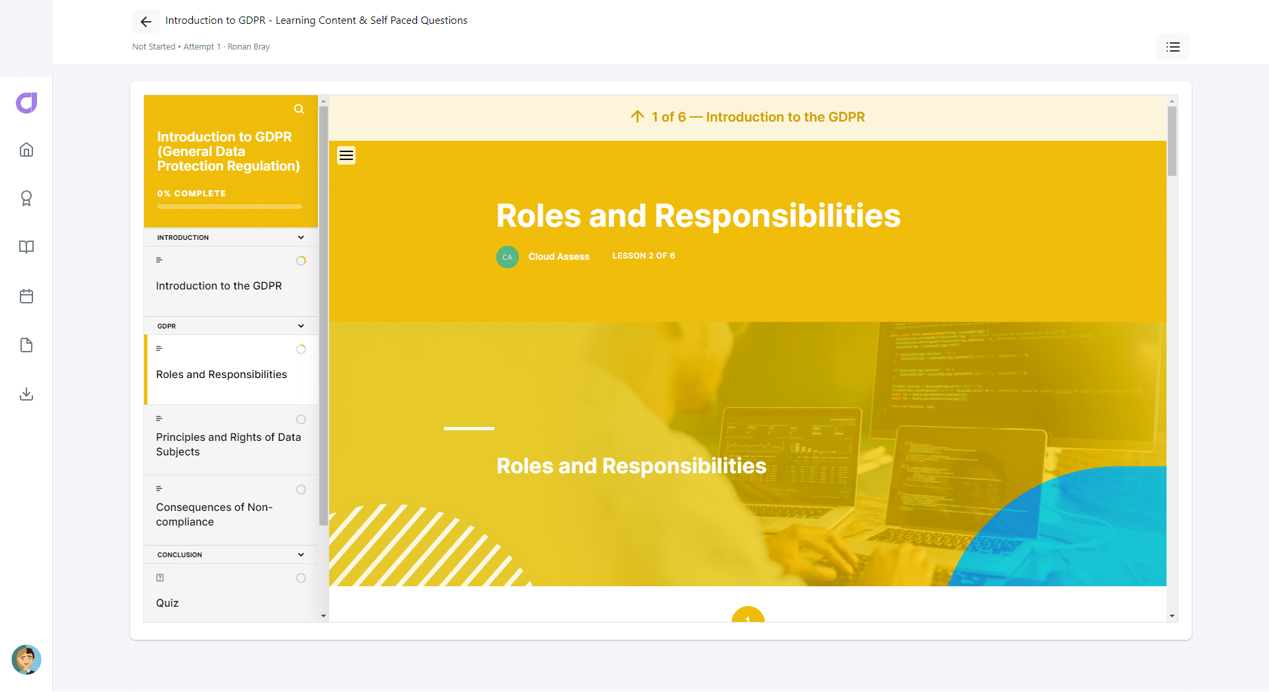This screenshot has width=1269, height=692.
Task: Click the up arrow in the previous-lesson banner
Action: point(637,117)
